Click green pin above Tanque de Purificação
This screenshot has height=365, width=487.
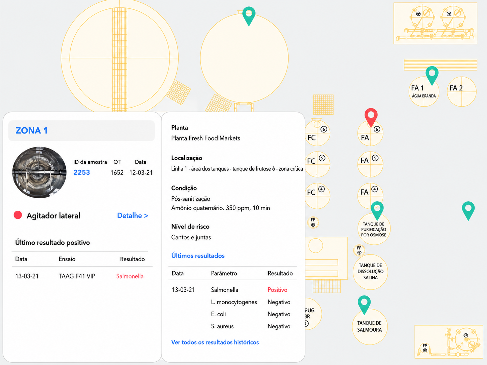click(377, 210)
